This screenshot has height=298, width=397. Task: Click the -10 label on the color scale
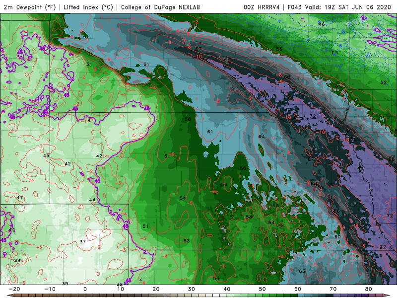[50, 289]
